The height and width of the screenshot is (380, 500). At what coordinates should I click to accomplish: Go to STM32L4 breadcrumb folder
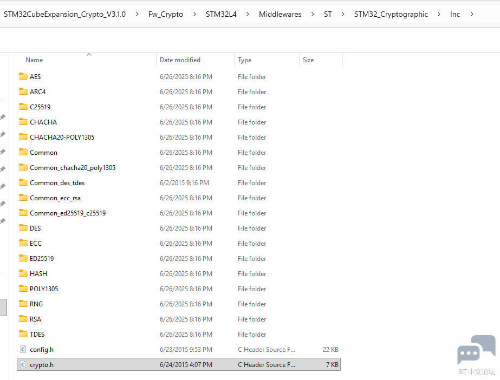(221, 14)
